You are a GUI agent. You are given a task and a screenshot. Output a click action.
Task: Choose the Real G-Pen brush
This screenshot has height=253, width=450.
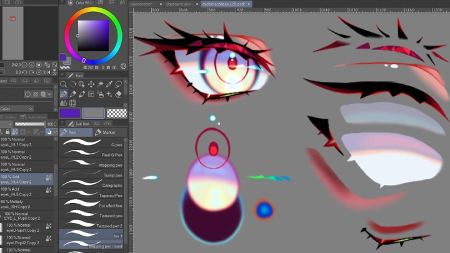pyautogui.click(x=91, y=153)
